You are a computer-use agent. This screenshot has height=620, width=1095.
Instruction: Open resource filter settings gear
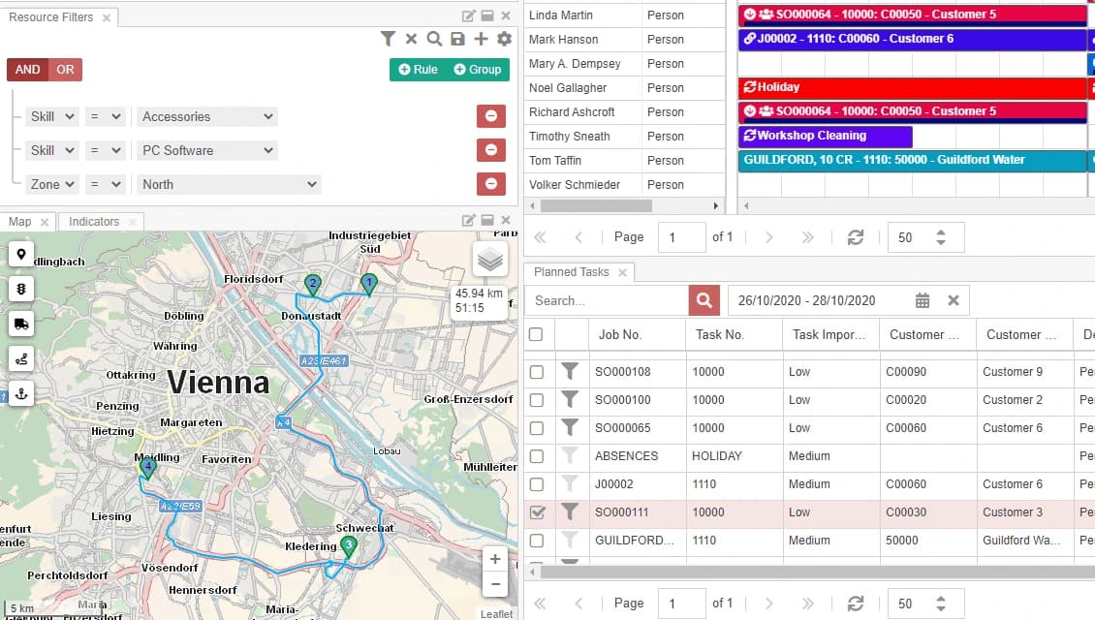(504, 39)
